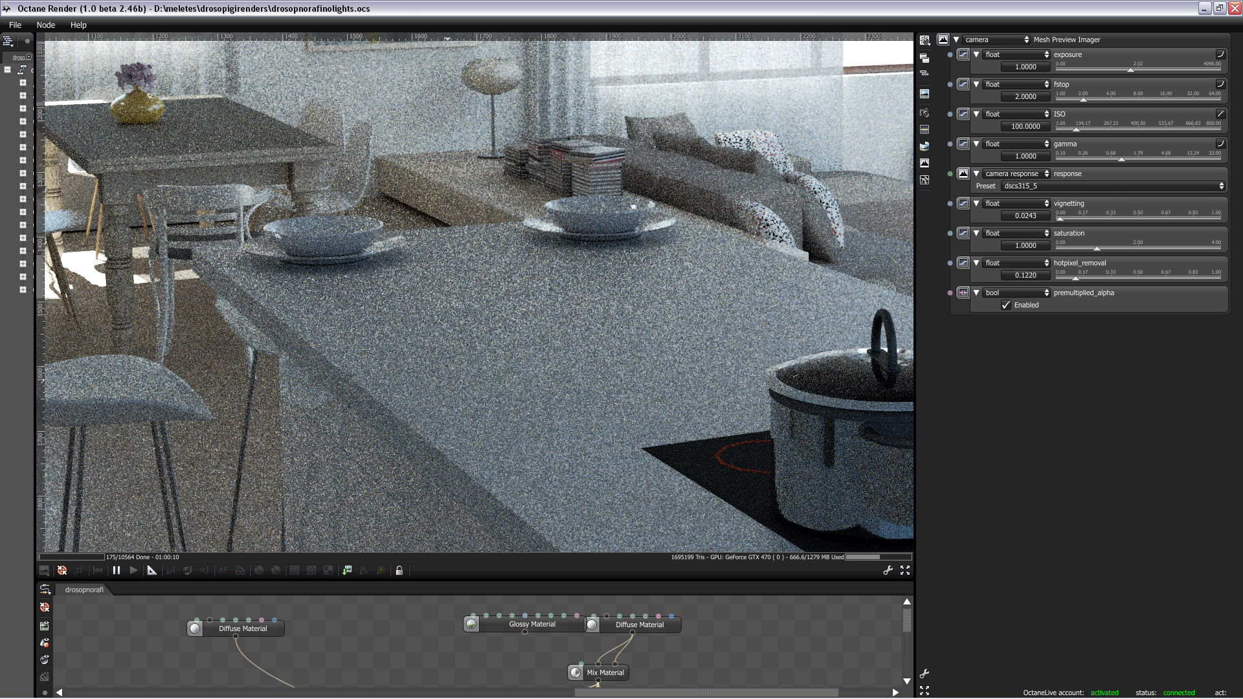Open the saturation float type dropdown

1016,234
